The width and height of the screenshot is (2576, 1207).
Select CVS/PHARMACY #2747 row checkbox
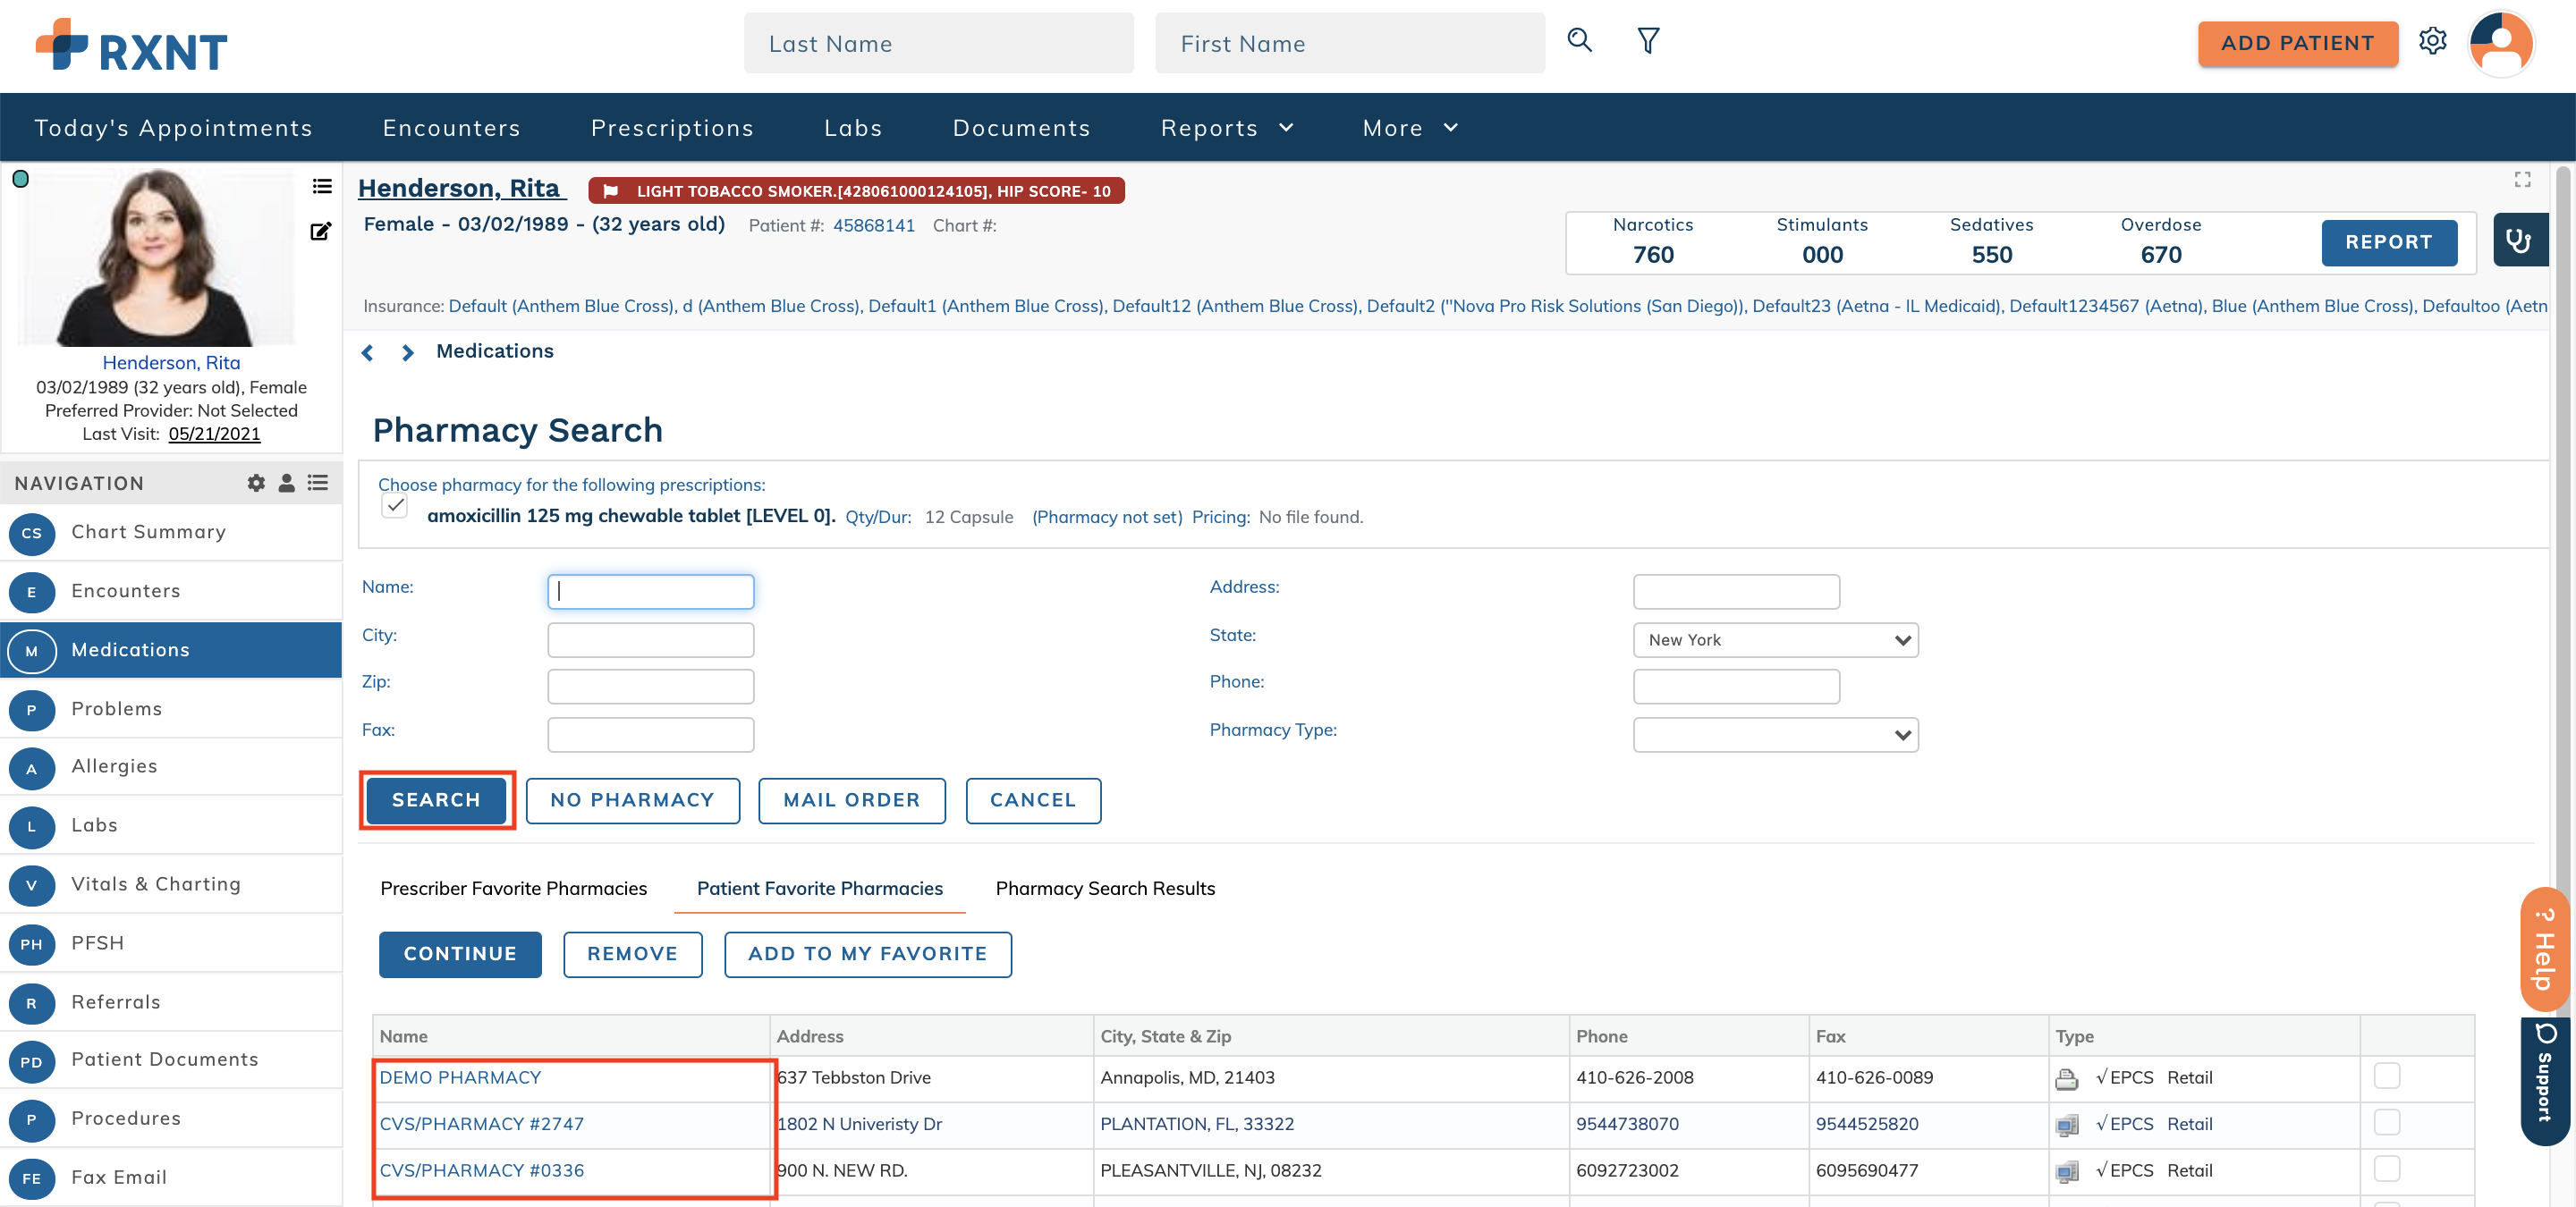point(2386,1122)
